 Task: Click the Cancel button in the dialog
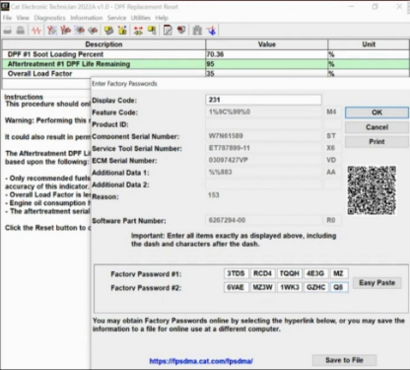click(x=376, y=127)
